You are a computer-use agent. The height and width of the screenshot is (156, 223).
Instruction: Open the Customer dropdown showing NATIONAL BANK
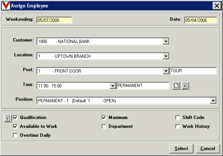[166, 41]
